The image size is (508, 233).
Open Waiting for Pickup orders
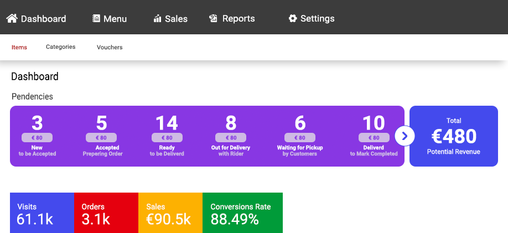pos(299,136)
